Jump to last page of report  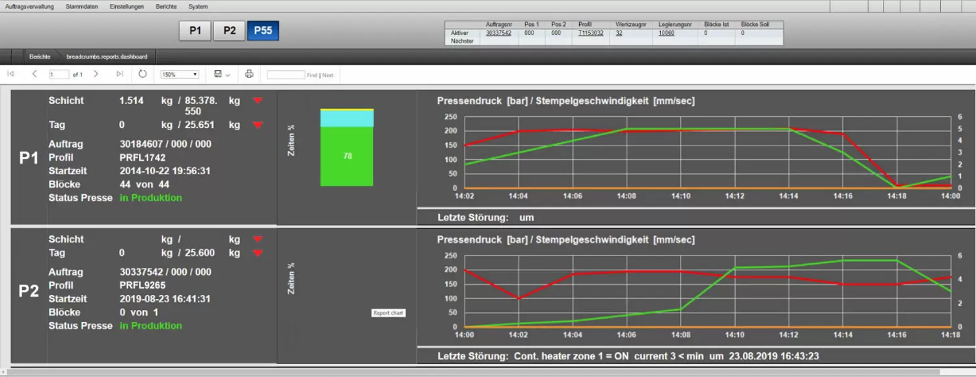(120, 74)
